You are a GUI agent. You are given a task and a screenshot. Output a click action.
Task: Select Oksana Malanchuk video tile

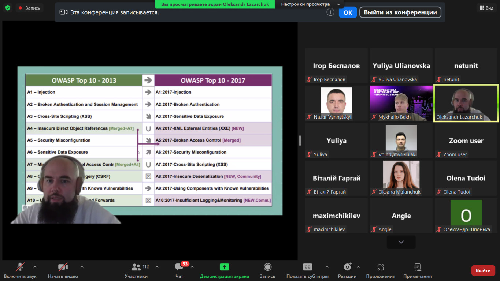[x=401, y=178]
